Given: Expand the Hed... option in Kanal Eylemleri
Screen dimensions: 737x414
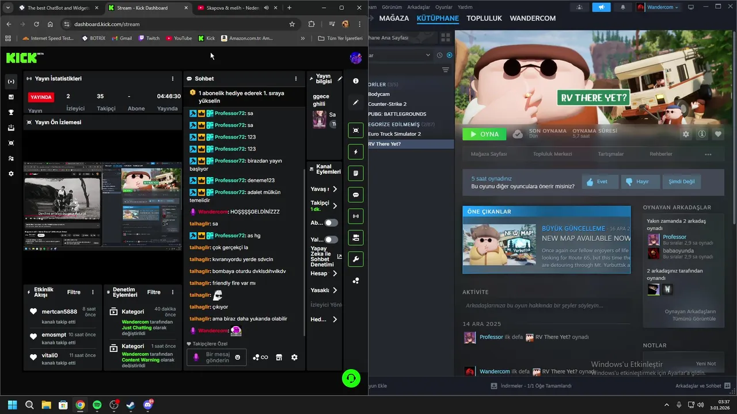Looking at the screenshot, I should (x=335, y=319).
